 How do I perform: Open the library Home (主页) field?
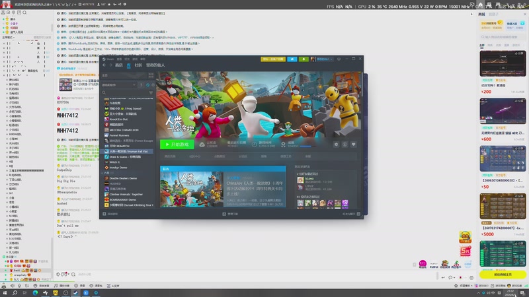(124, 75)
